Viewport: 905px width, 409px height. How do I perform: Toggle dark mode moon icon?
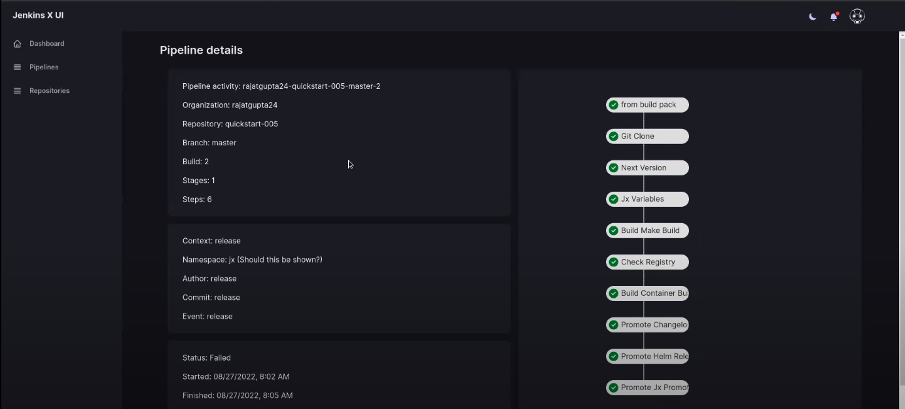813,16
